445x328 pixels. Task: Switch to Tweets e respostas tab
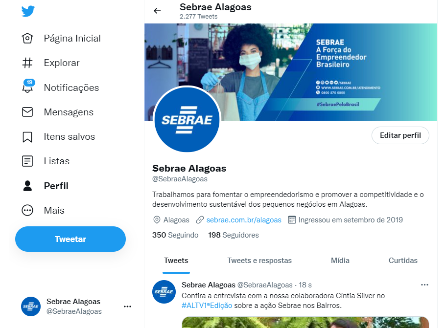(259, 261)
